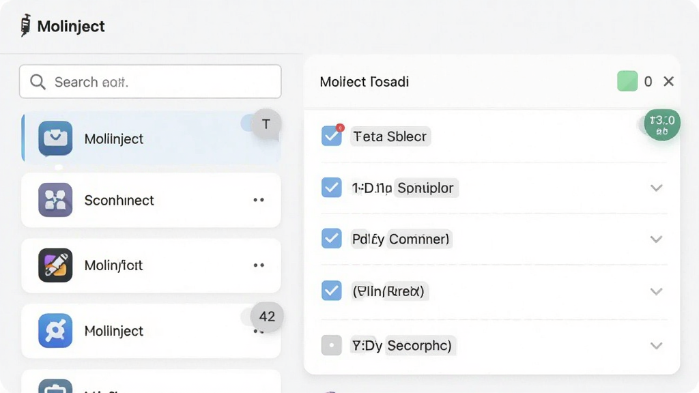Focus the Search input field
699x393 pixels.
click(x=150, y=82)
